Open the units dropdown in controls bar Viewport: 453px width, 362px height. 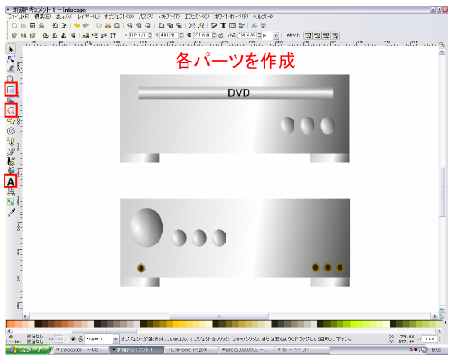pyautogui.click(x=275, y=35)
